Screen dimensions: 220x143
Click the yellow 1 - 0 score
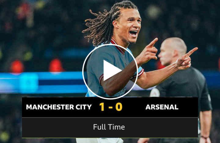(111, 107)
